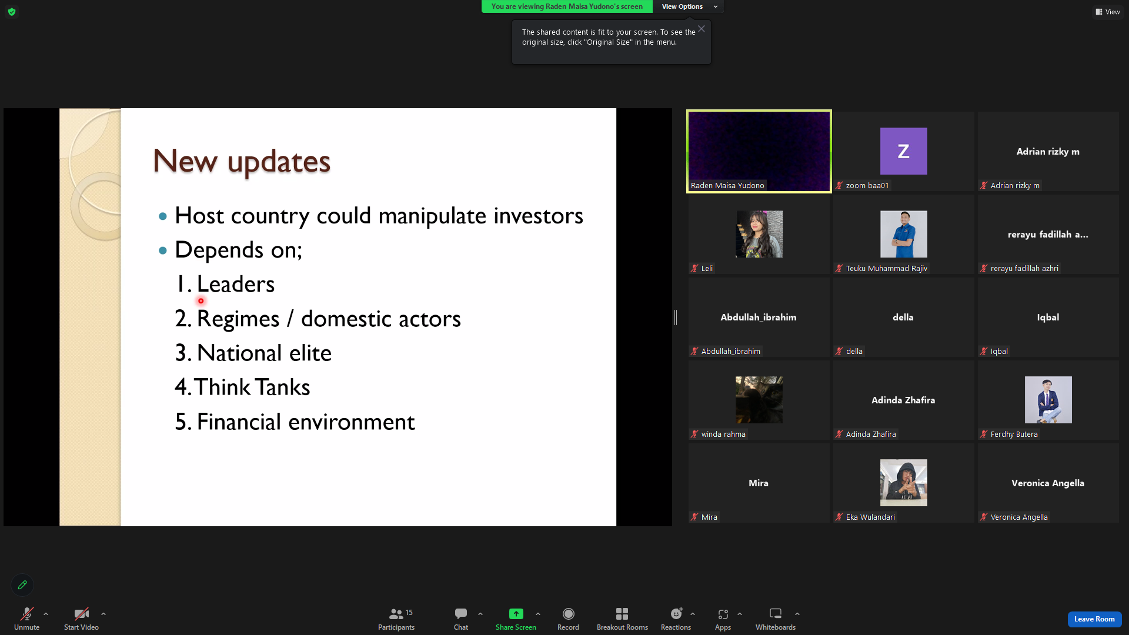Expand the Whiteboards options arrow
This screenshot has width=1129, height=635.
(x=797, y=614)
